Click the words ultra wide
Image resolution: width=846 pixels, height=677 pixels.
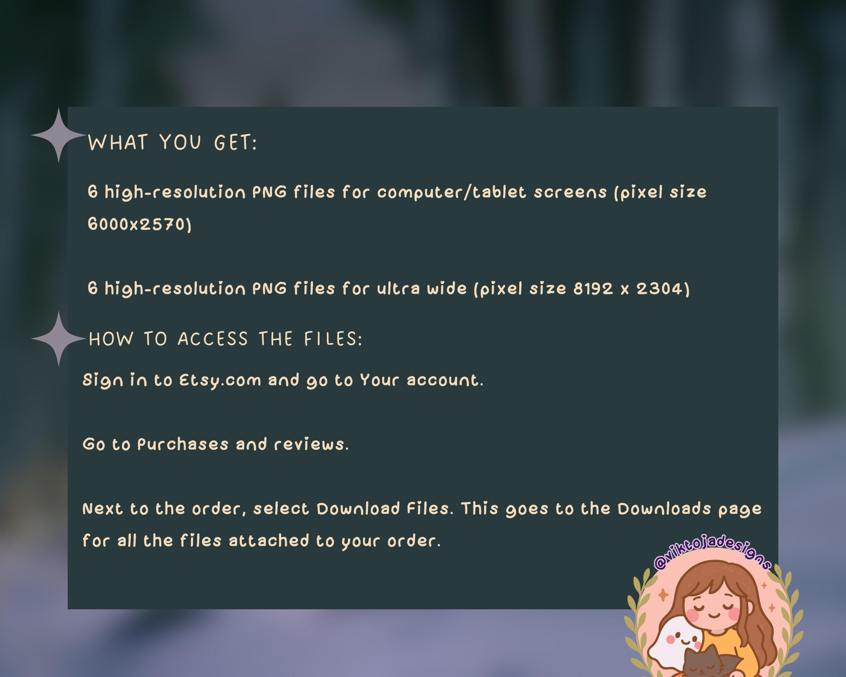click(x=422, y=289)
